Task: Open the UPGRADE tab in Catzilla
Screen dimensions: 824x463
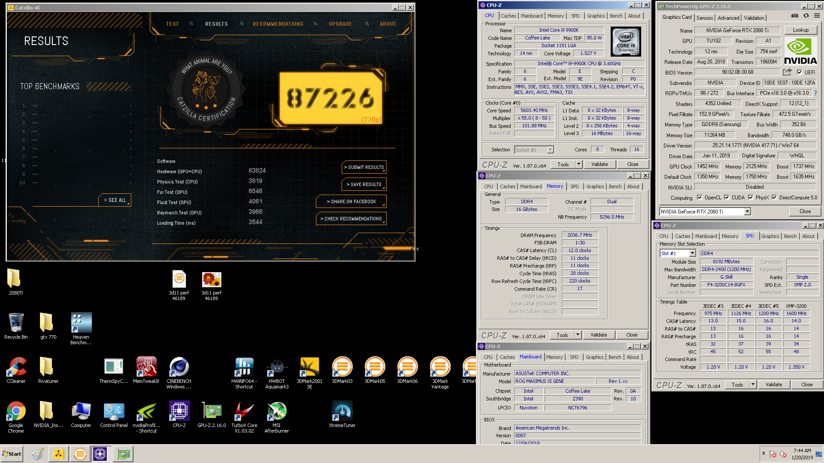Action: tap(340, 24)
